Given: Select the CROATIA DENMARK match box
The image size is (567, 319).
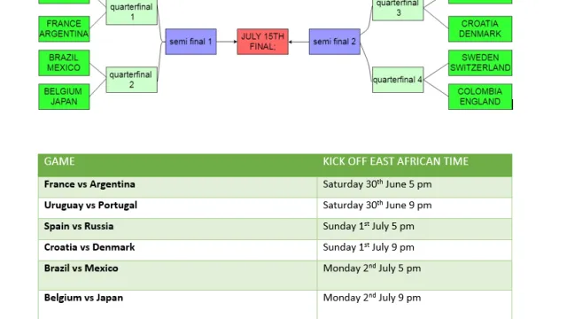Looking at the screenshot, I should pyautogui.click(x=480, y=29).
